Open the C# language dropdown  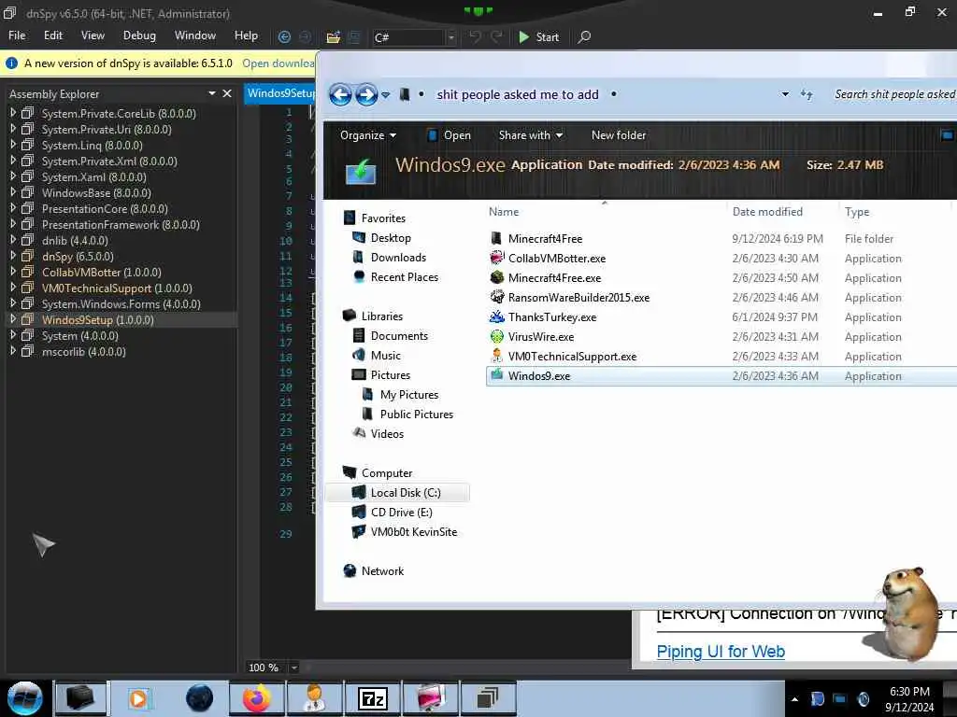tap(451, 37)
